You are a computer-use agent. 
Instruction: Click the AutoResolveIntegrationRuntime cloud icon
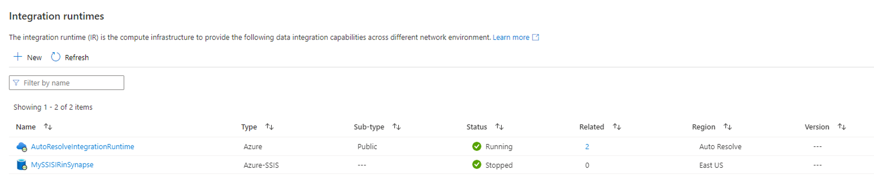pyautogui.click(x=21, y=147)
